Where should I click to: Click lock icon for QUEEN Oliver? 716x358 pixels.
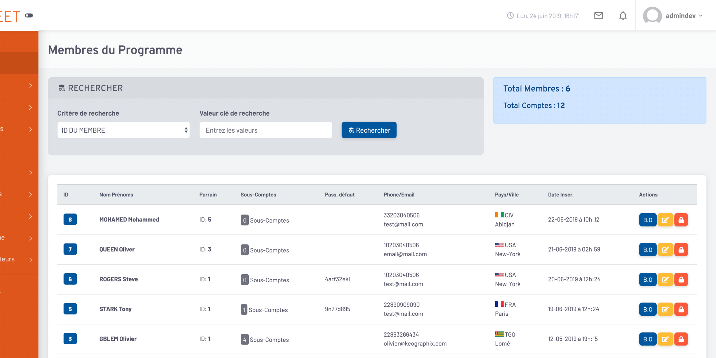point(681,250)
